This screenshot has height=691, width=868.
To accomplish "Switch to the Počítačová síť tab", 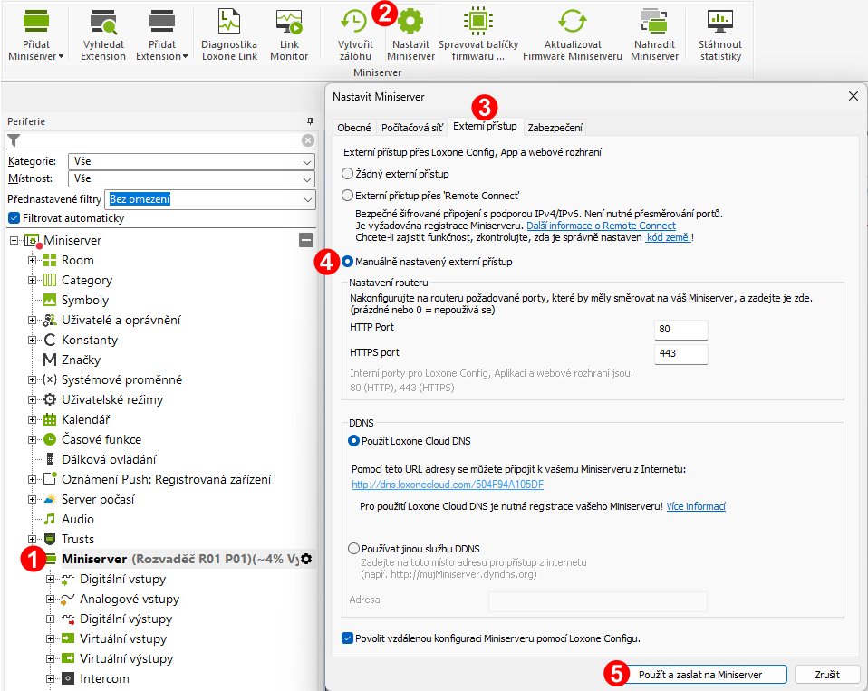I will (x=412, y=128).
